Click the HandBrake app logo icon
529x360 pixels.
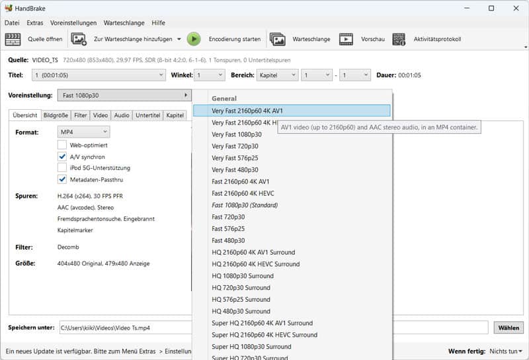click(x=9, y=9)
